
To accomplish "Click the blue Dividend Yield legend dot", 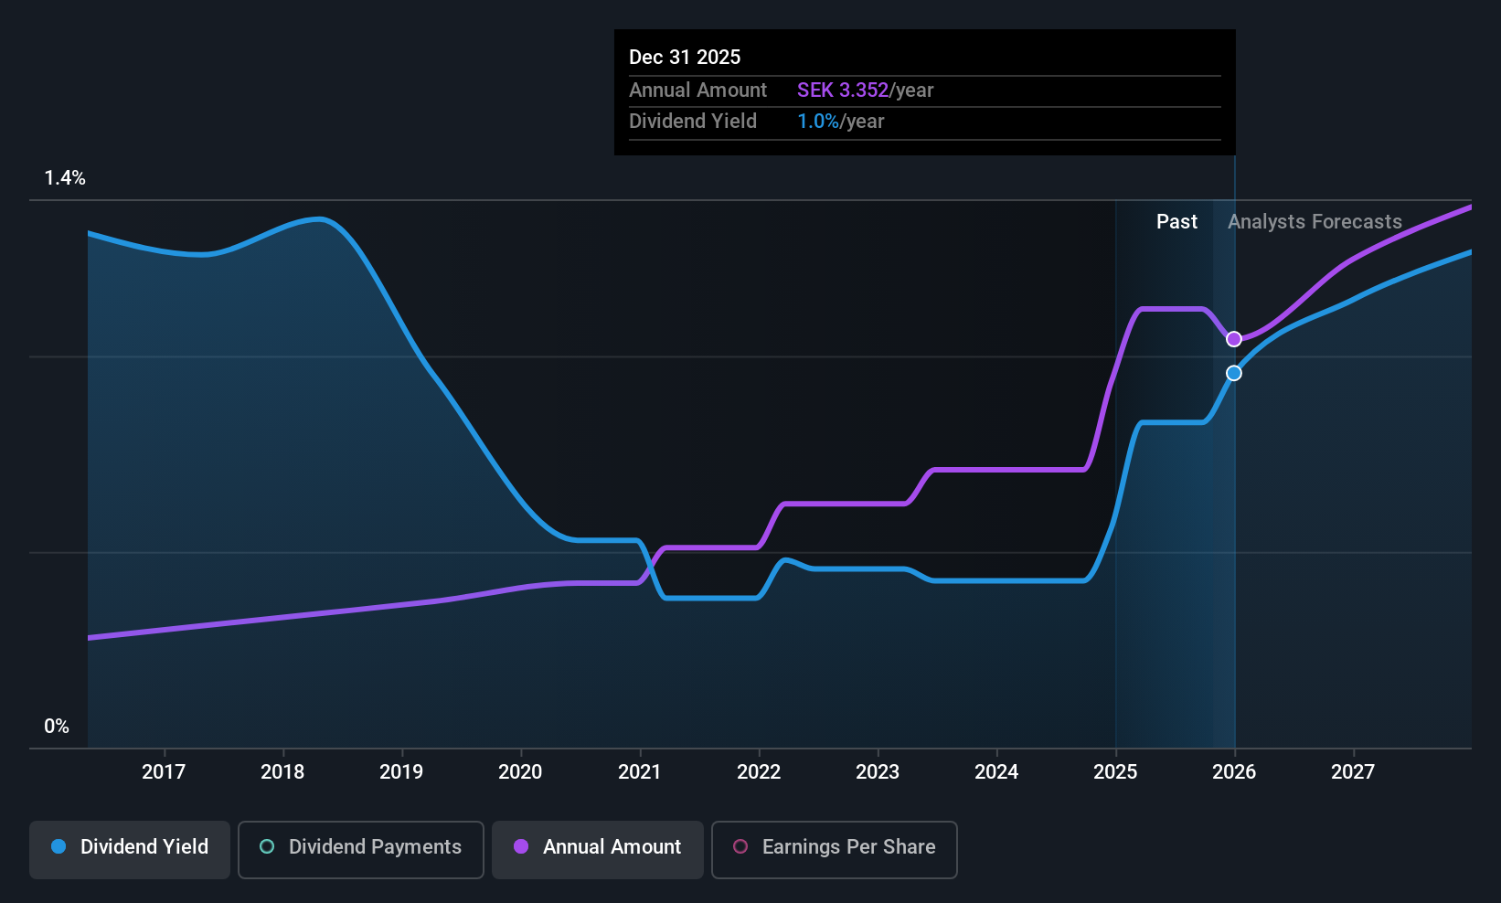I will click(59, 846).
